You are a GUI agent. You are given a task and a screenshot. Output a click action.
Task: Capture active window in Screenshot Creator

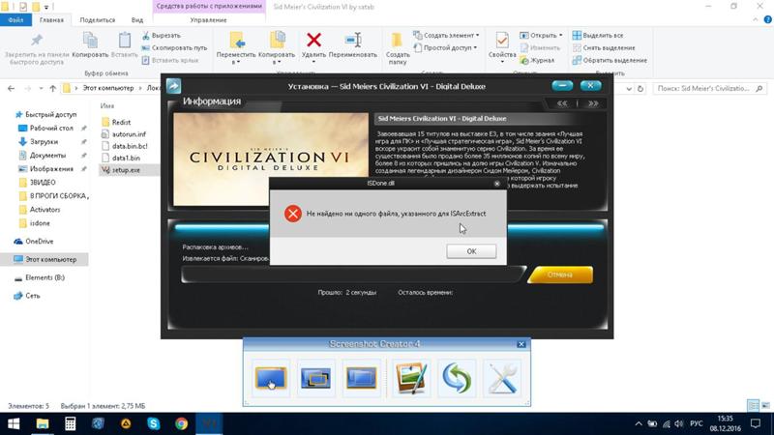(x=316, y=378)
